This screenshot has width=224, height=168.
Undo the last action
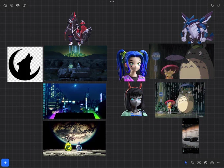tap(212, 5)
